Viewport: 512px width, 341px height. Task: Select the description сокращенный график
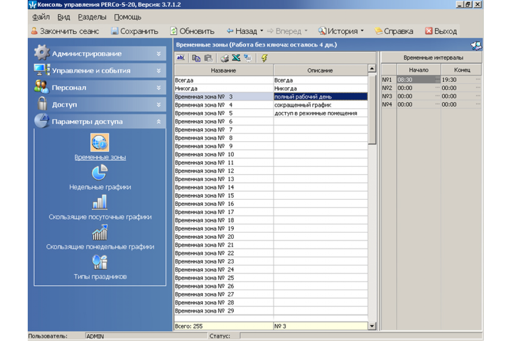[x=320, y=105]
